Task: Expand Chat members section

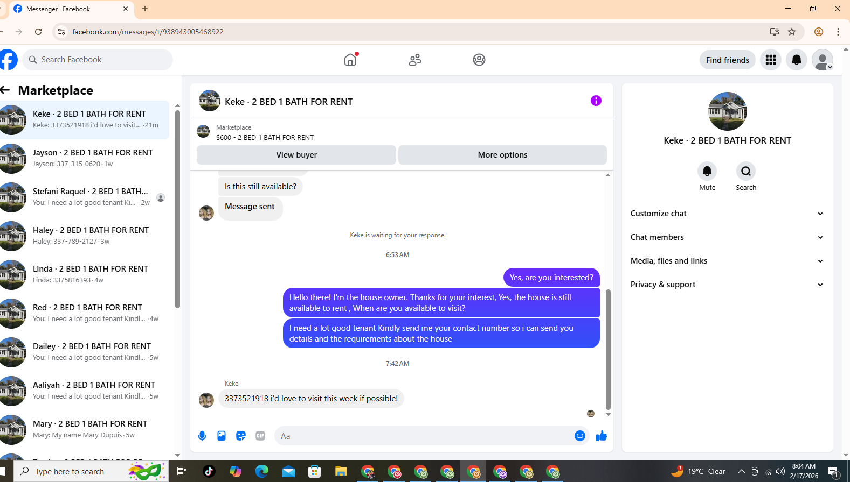Action: (x=727, y=237)
